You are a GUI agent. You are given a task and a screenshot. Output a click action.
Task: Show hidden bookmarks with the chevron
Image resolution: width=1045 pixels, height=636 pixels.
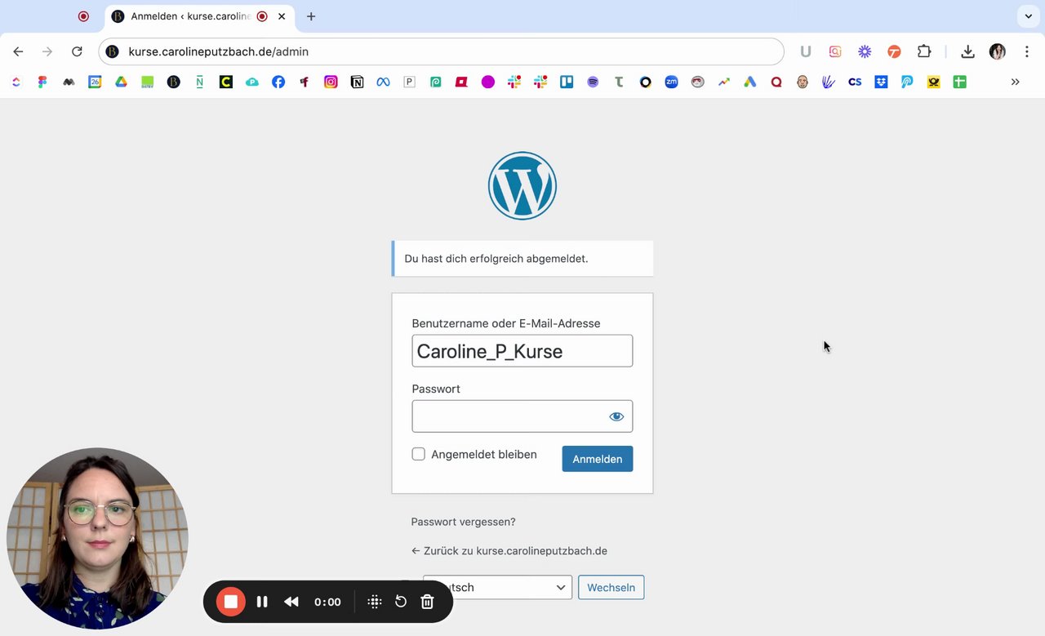(1015, 82)
